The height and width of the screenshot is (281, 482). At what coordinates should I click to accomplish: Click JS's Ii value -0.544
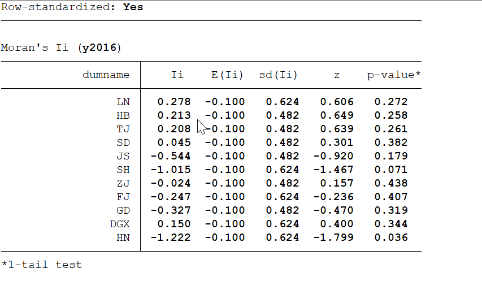point(171,156)
